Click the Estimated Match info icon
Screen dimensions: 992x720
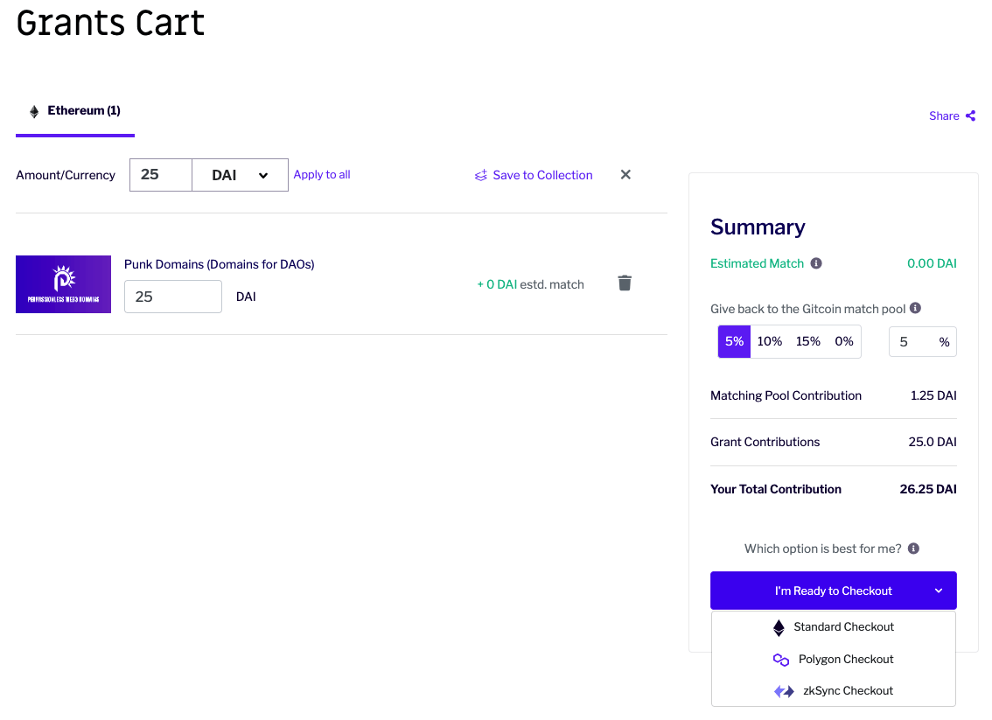817,263
